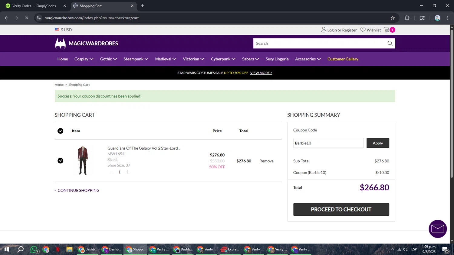Open WhatsApp from the taskbar
Viewport: 454px width, 255px height.
(34, 249)
